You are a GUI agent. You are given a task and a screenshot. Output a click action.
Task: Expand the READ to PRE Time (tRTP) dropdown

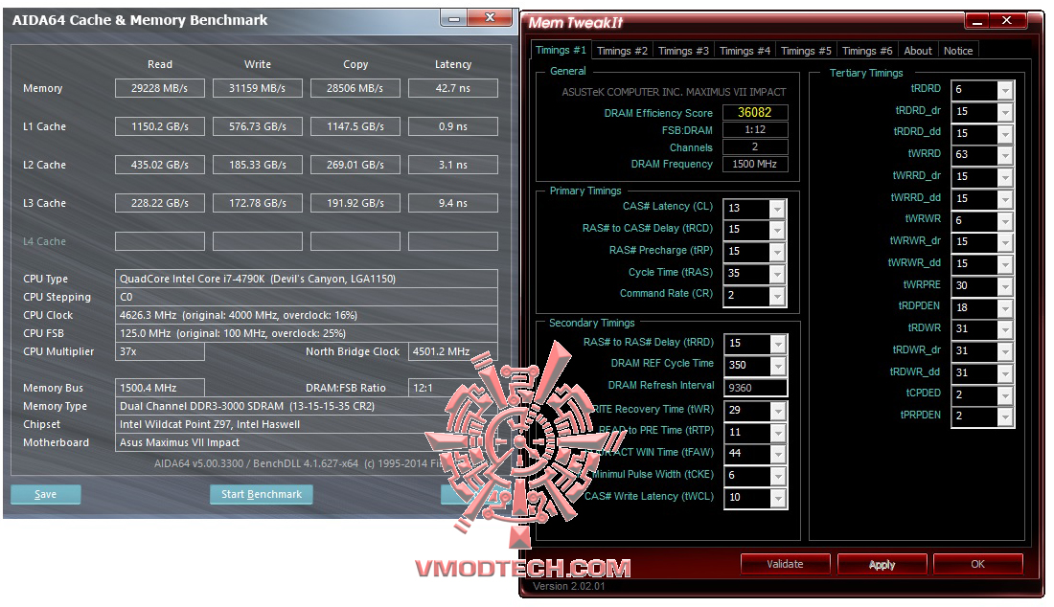click(778, 432)
